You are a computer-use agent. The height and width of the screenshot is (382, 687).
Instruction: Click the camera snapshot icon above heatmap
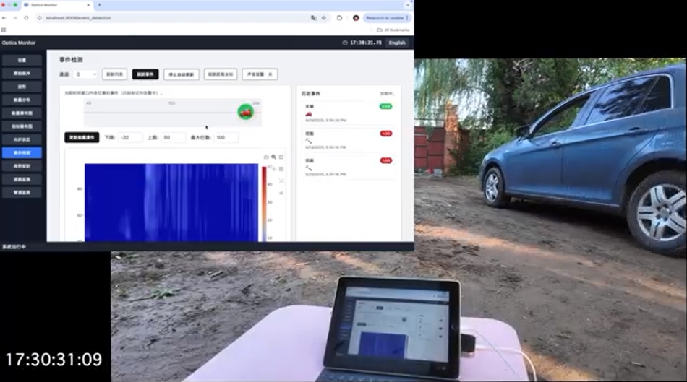coord(265,157)
